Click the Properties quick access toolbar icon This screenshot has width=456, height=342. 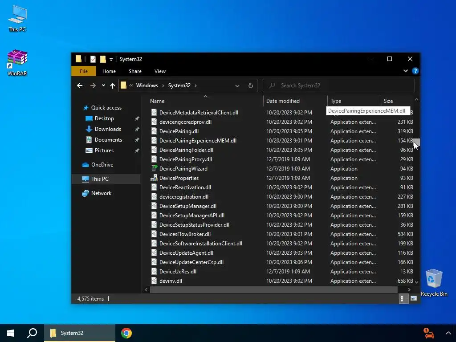point(93,59)
